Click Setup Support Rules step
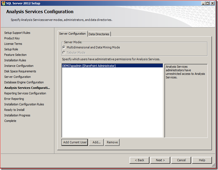The image size is (218, 170). coord(17,33)
